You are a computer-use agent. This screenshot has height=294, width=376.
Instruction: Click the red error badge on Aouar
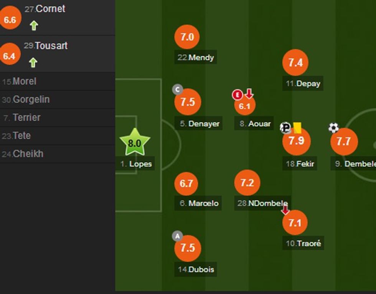(x=237, y=94)
